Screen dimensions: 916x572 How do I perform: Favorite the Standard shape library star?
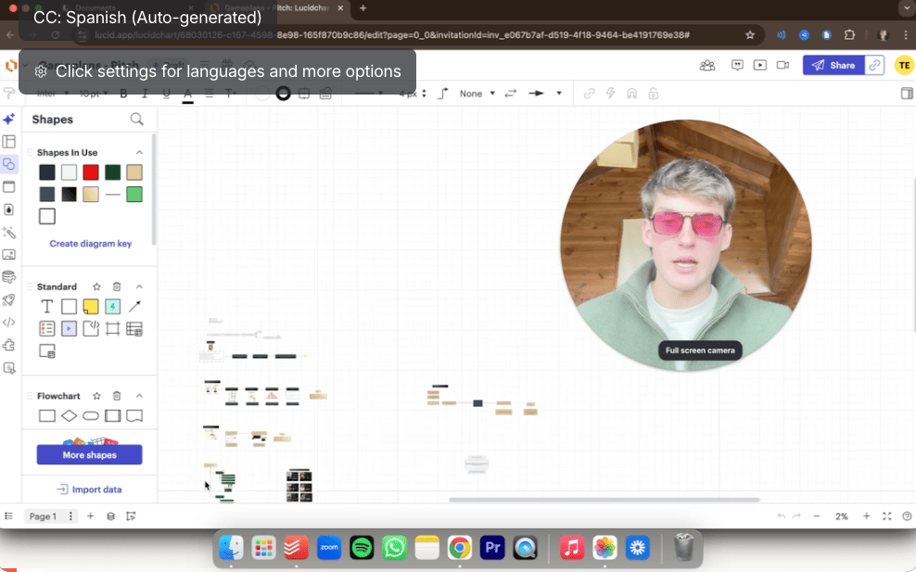pos(96,286)
